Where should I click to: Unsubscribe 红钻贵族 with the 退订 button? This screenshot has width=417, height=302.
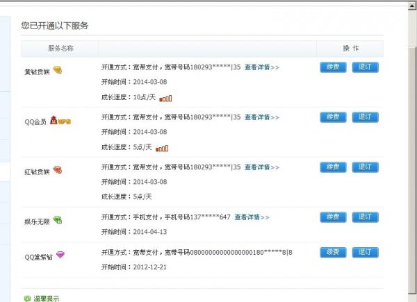(x=365, y=167)
